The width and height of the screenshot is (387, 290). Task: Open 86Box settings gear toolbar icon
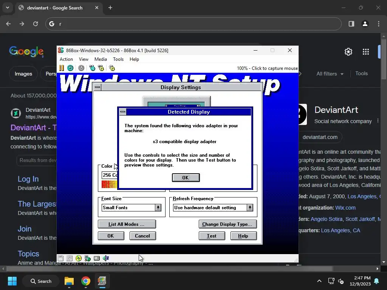coord(112,68)
